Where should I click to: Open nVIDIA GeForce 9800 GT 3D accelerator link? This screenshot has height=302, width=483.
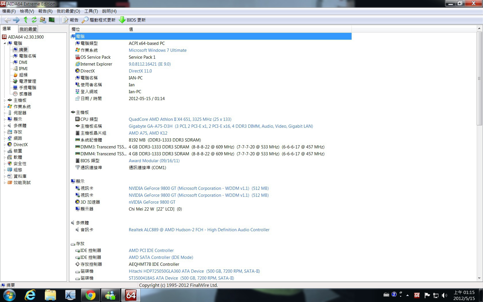click(x=152, y=202)
